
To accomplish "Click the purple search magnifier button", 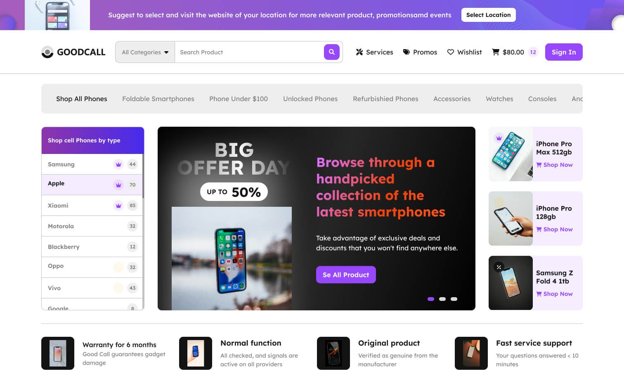I will (x=332, y=52).
